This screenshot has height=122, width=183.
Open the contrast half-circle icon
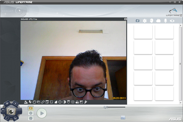(64, 102)
